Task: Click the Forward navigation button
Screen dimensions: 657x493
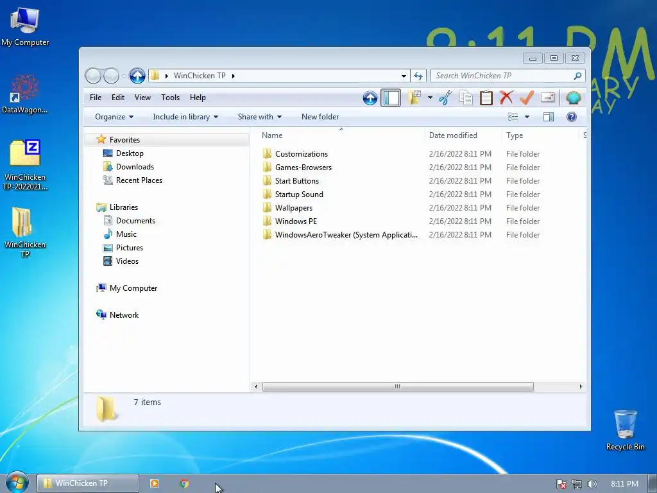Action: tap(111, 76)
